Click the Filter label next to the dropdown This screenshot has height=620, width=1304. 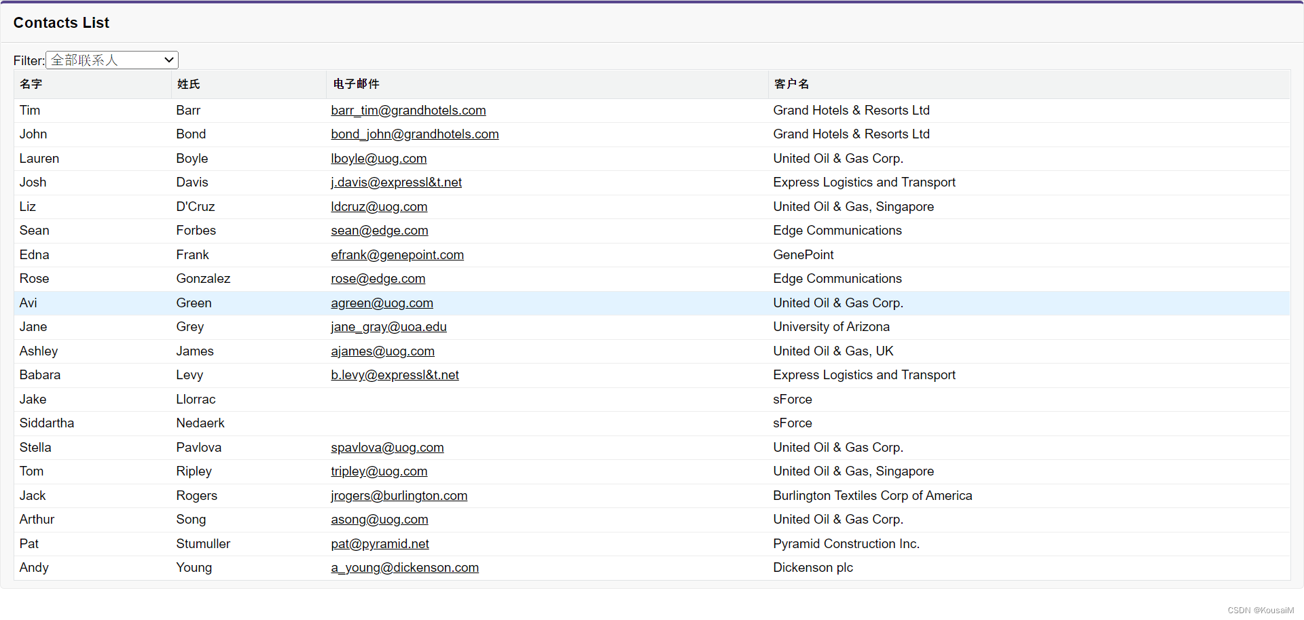[x=29, y=60]
